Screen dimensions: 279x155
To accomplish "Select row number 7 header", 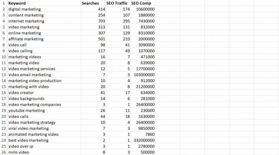I will [x=4, y=39].
